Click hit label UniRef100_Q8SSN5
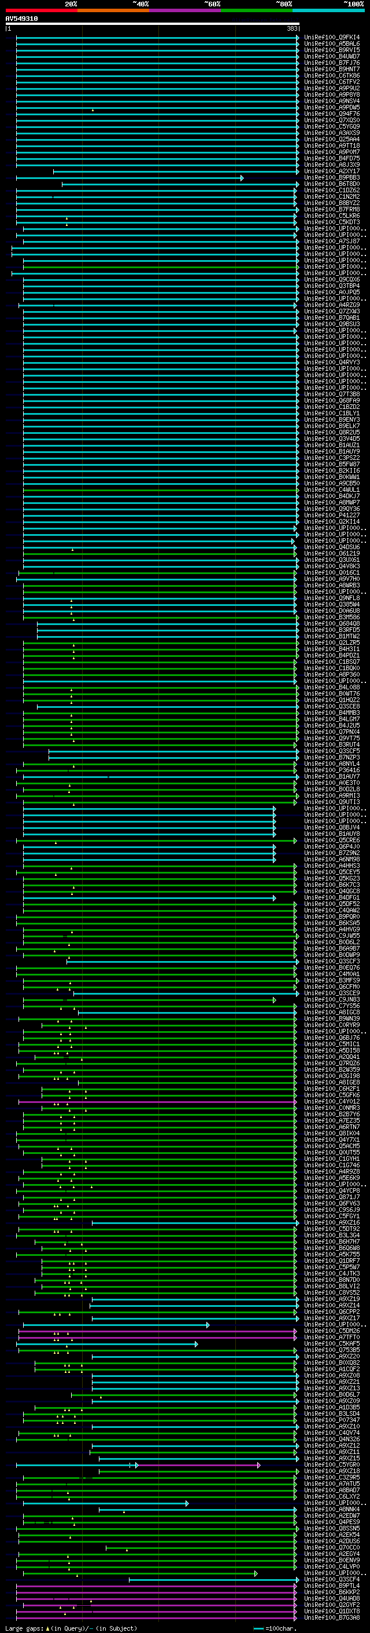 pyautogui.click(x=332, y=1528)
